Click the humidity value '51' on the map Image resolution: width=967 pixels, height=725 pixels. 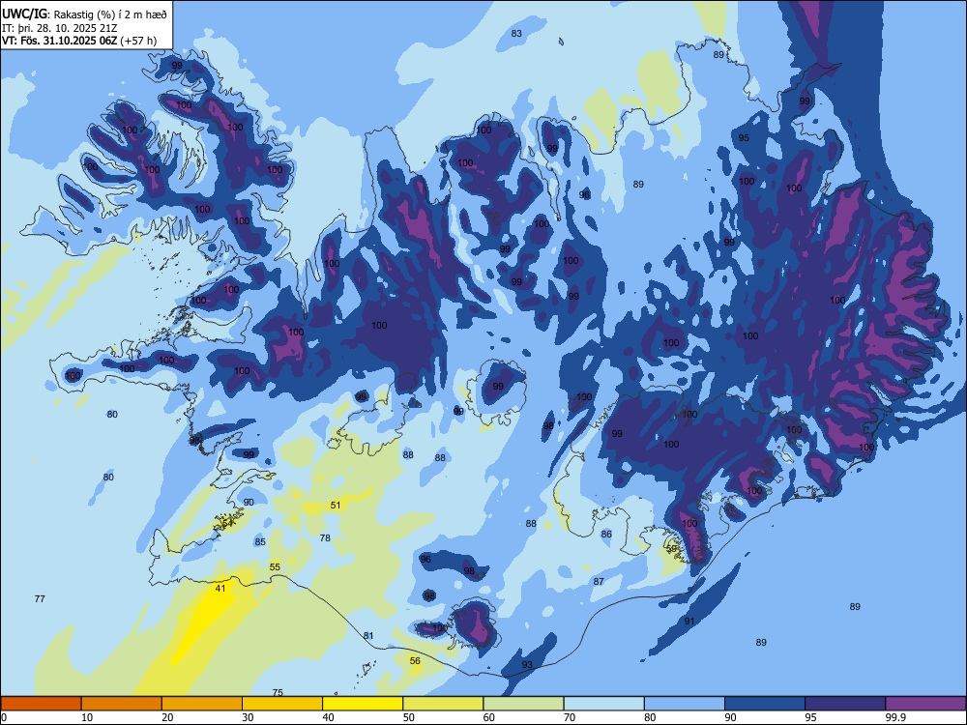pos(336,505)
